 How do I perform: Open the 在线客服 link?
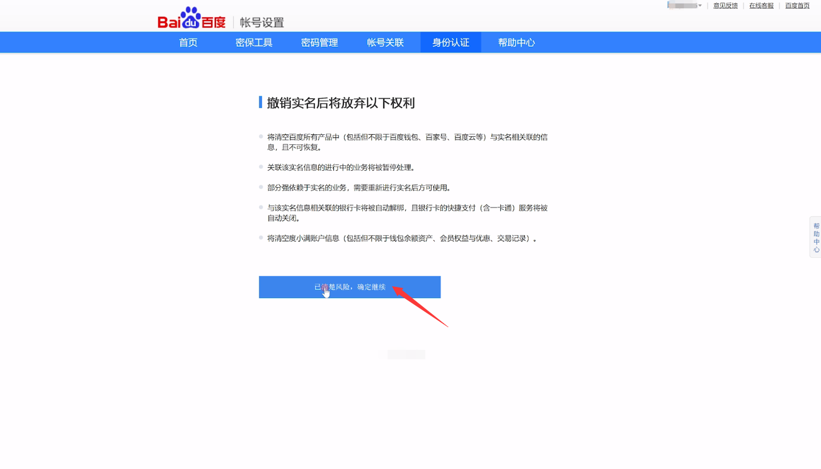pyautogui.click(x=761, y=6)
